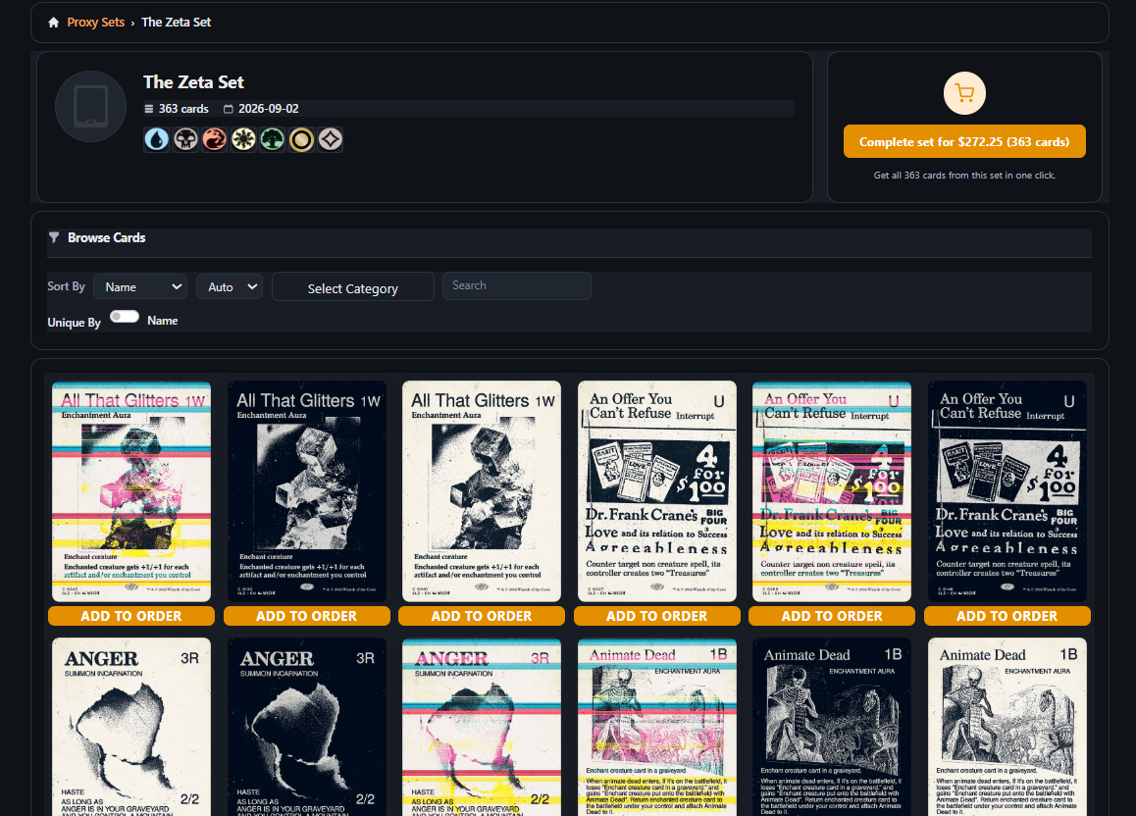The height and width of the screenshot is (816, 1136).
Task: Open the black All That Glitters card image
Action: (x=306, y=491)
